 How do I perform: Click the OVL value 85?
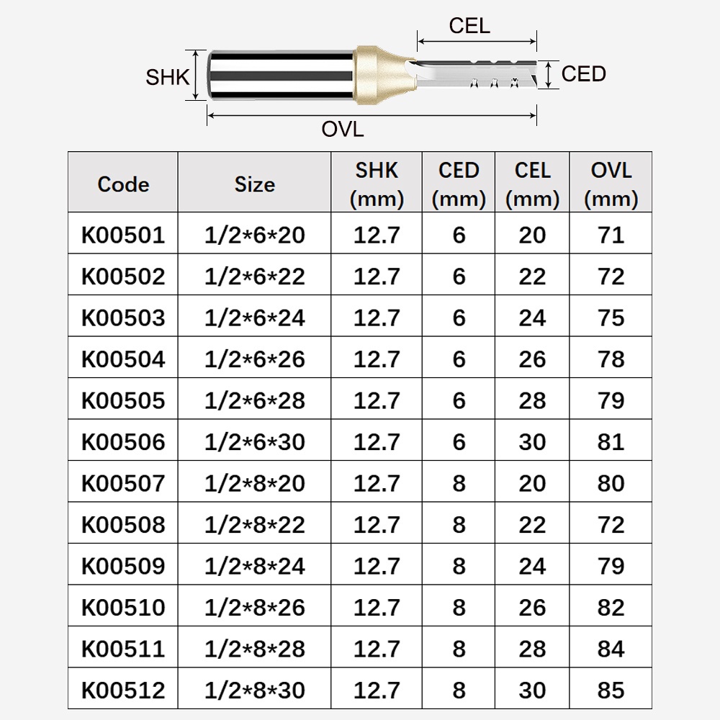(611, 690)
